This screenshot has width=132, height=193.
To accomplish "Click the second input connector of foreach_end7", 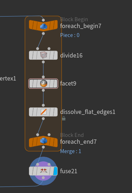I will [x=49, y=135].
